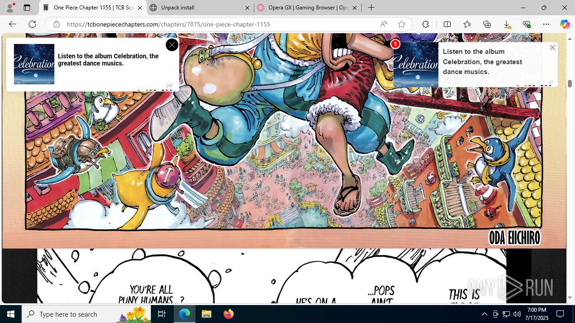Image resolution: width=575 pixels, height=323 pixels.
Task: Switch to the Opera GX Gaming Browser tab
Action: (x=308, y=8)
